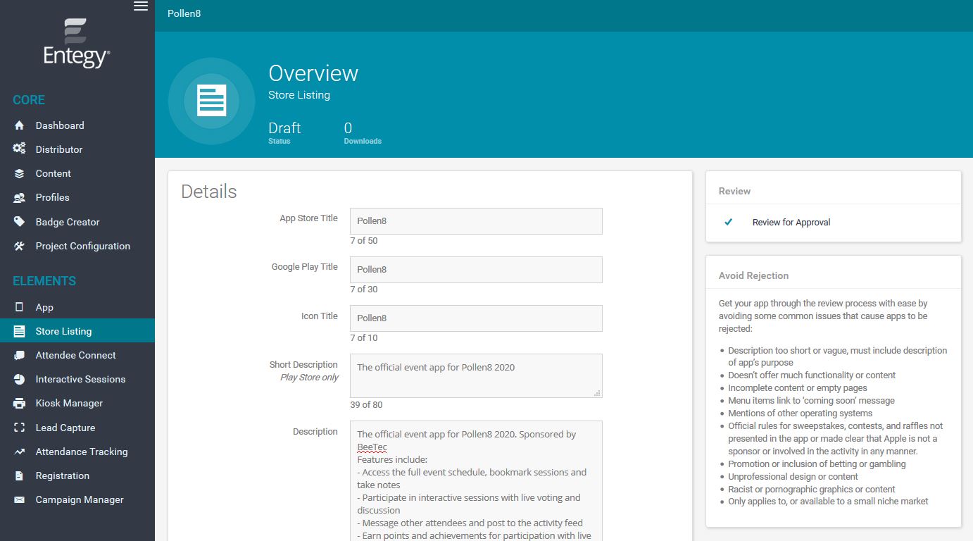Click the Description text area
The image size is (973, 541).
click(476, 480)
